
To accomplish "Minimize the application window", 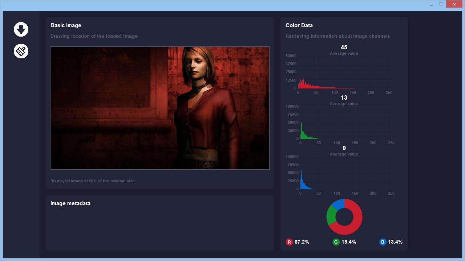I will (431, 4).
